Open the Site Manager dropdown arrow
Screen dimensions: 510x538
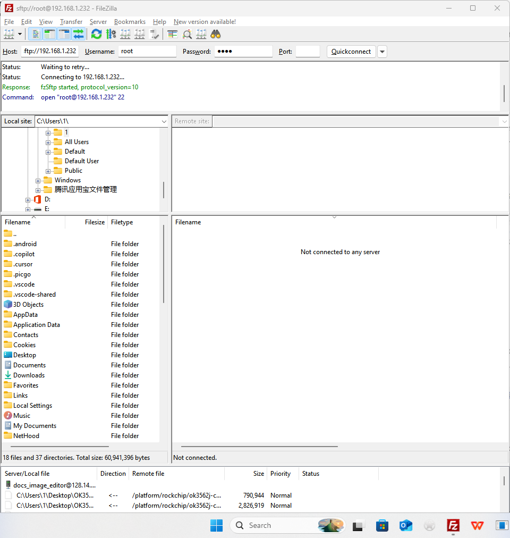click(20, 35)
